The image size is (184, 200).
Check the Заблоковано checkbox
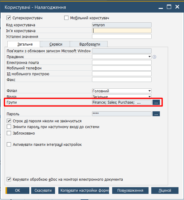pyautogui.click(x=9, y=133)
